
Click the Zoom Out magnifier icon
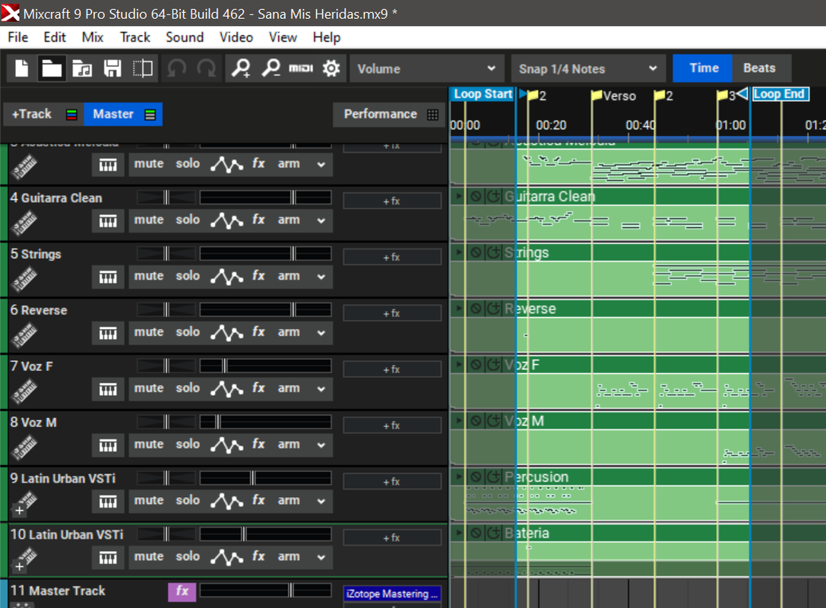pyautogui.click(x=271, y=68)
